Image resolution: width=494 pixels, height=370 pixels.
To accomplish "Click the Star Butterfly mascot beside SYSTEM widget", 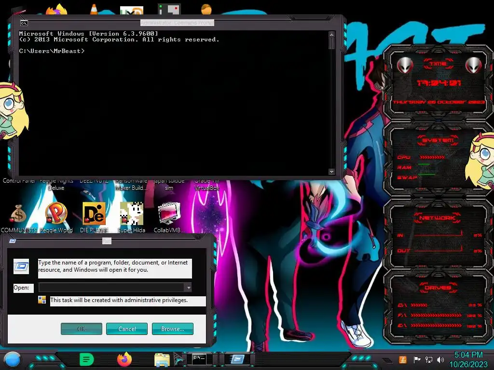I will 480,160.
